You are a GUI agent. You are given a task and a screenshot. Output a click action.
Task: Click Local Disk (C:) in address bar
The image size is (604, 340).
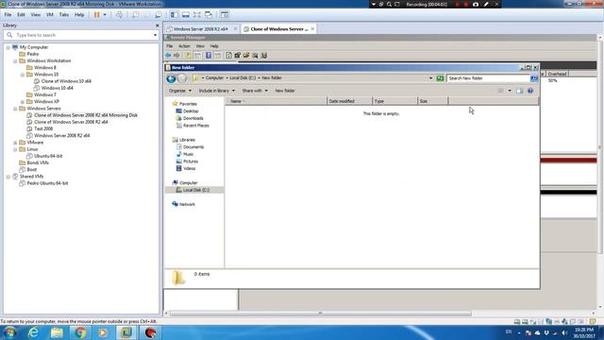pyautogui.click(x=243, y=77)
